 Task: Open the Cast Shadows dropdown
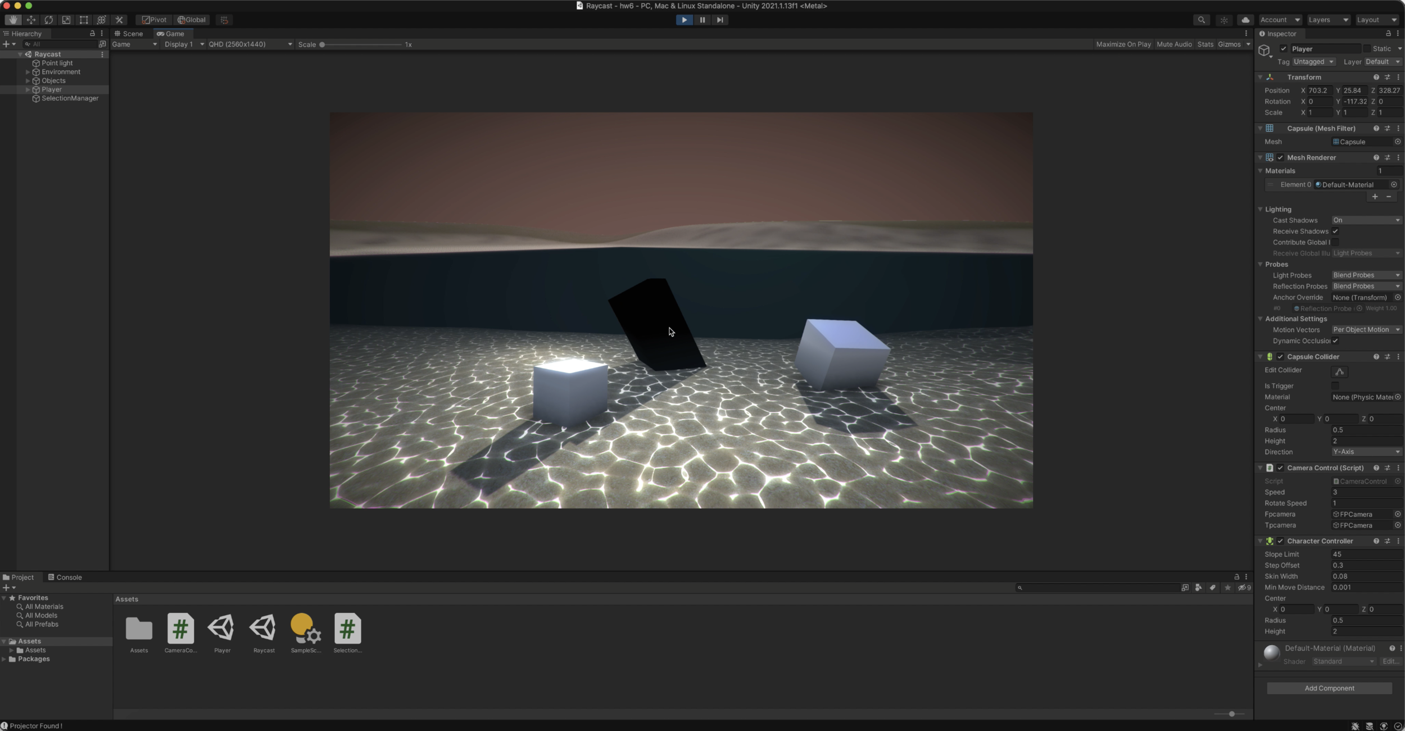pos(1366,220)
